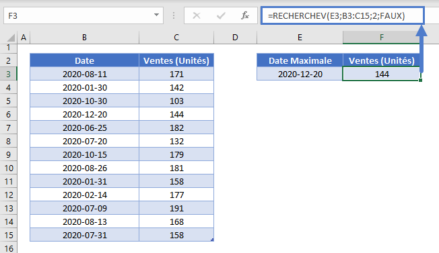Select the cell containing 2020-02-14
The image size is (439, 253).
84,195
